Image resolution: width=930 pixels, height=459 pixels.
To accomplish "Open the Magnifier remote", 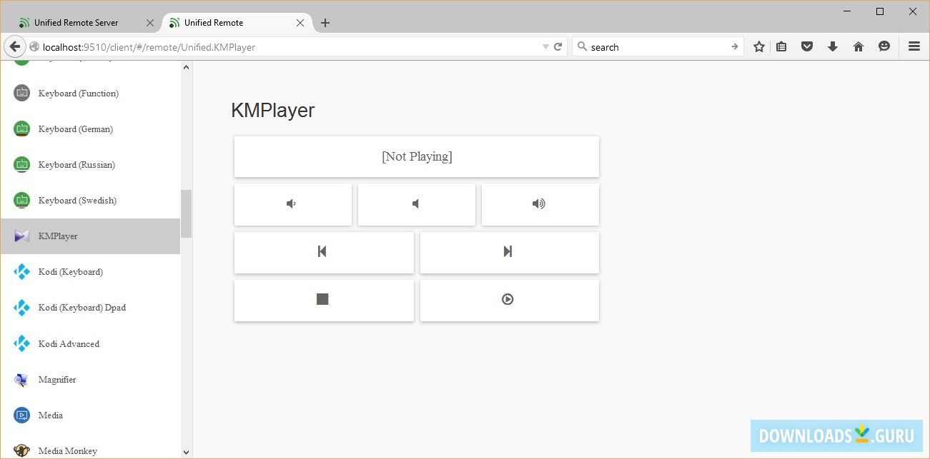I will [x=56, y=379].
